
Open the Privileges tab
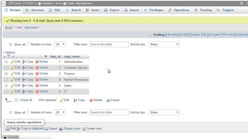pyautogui.click(x=153, y=10)
